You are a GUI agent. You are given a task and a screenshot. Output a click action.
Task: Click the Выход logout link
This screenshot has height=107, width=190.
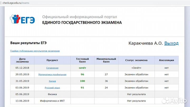(171, 43)
